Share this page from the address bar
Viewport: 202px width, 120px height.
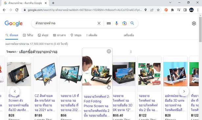(152, 10)
